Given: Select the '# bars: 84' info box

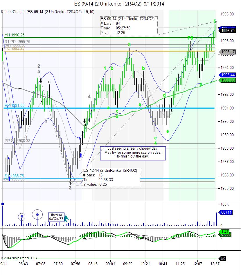Looking at the screenshot, I should (129, 26).
